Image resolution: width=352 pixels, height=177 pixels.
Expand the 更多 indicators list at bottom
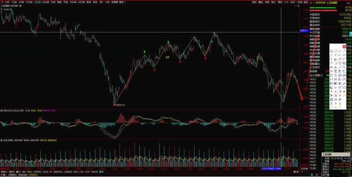click(101, 172)
